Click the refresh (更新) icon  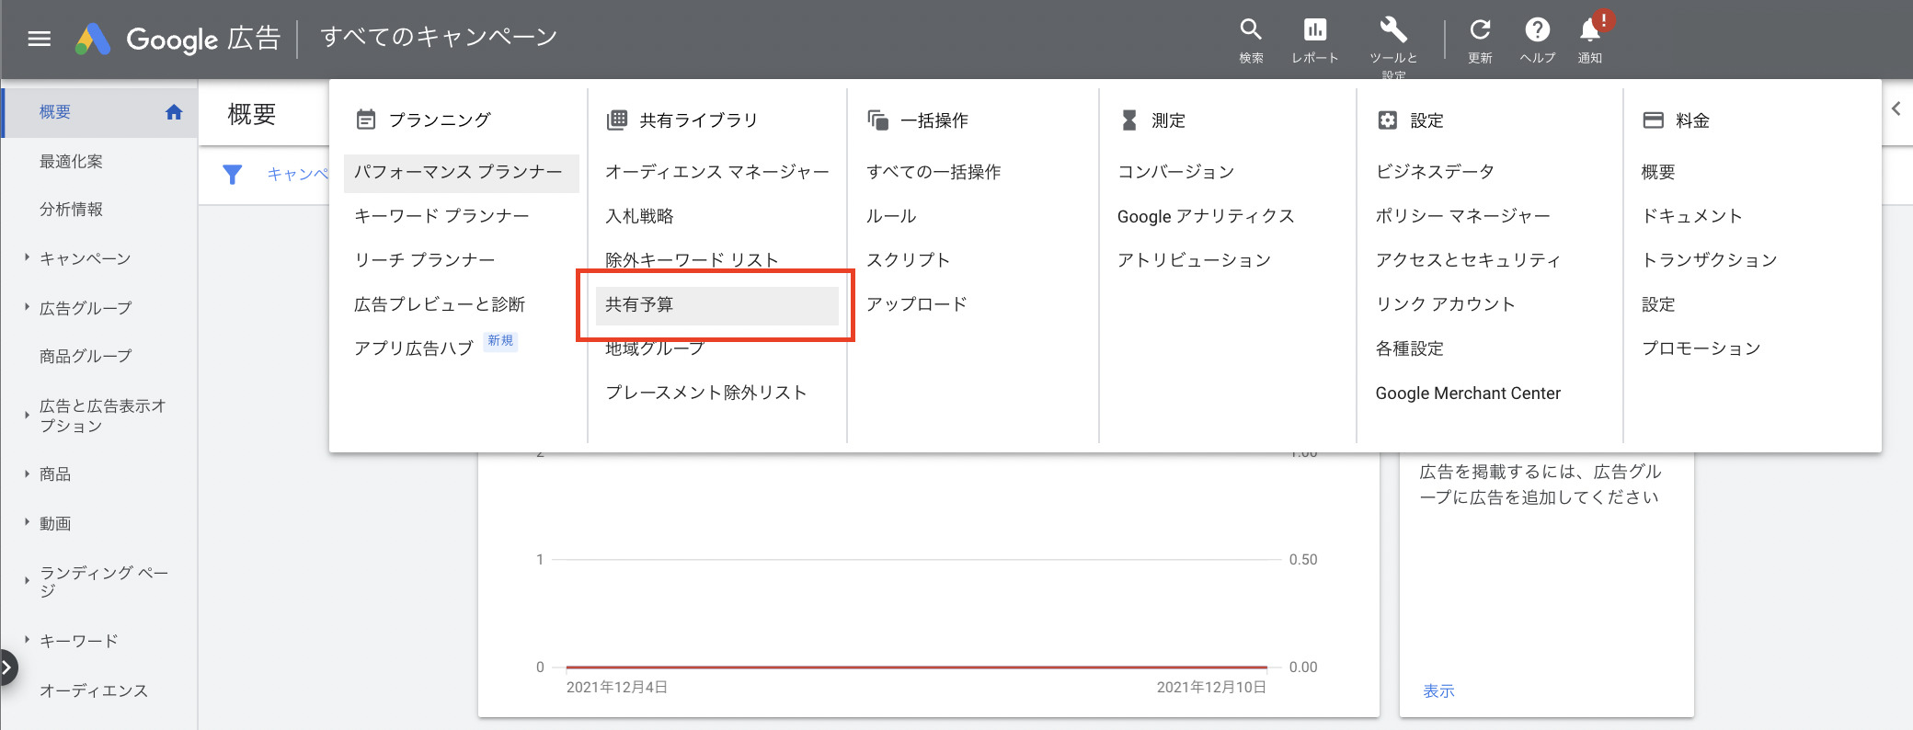[1479, 30]
